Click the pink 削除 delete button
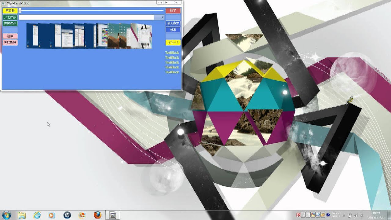 pyautogui.click(x=10, y=36)
